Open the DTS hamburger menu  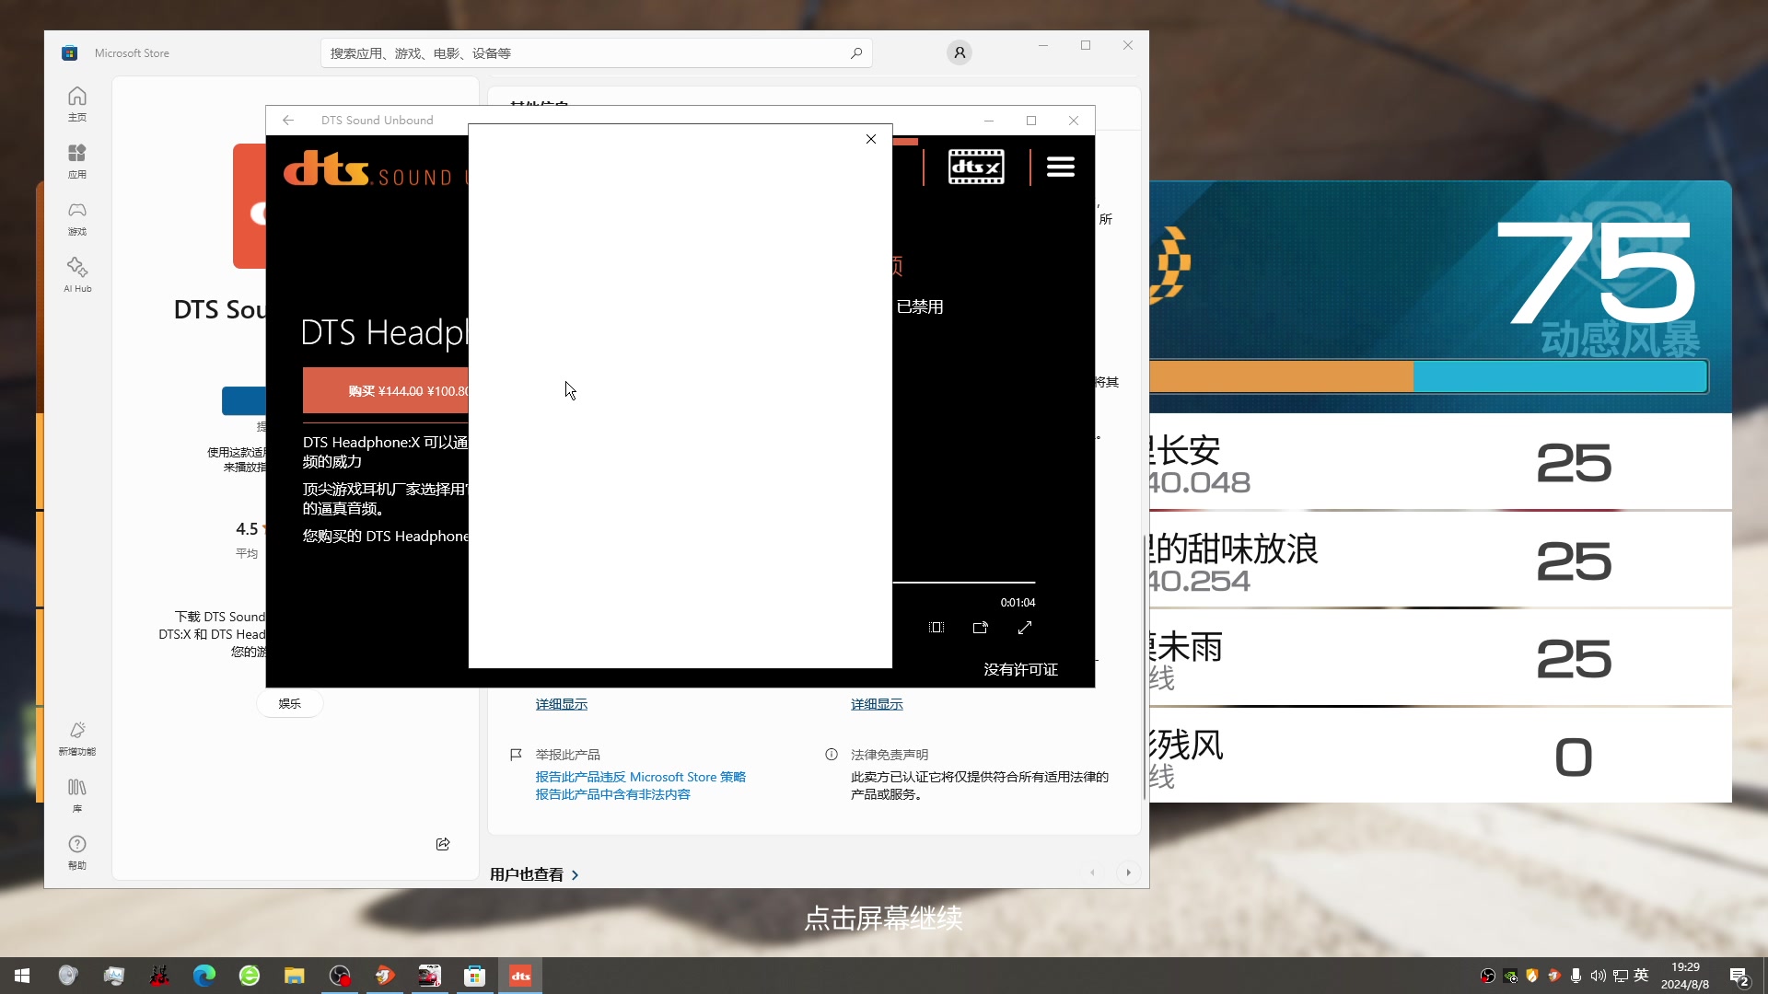tap(1061, 167)
